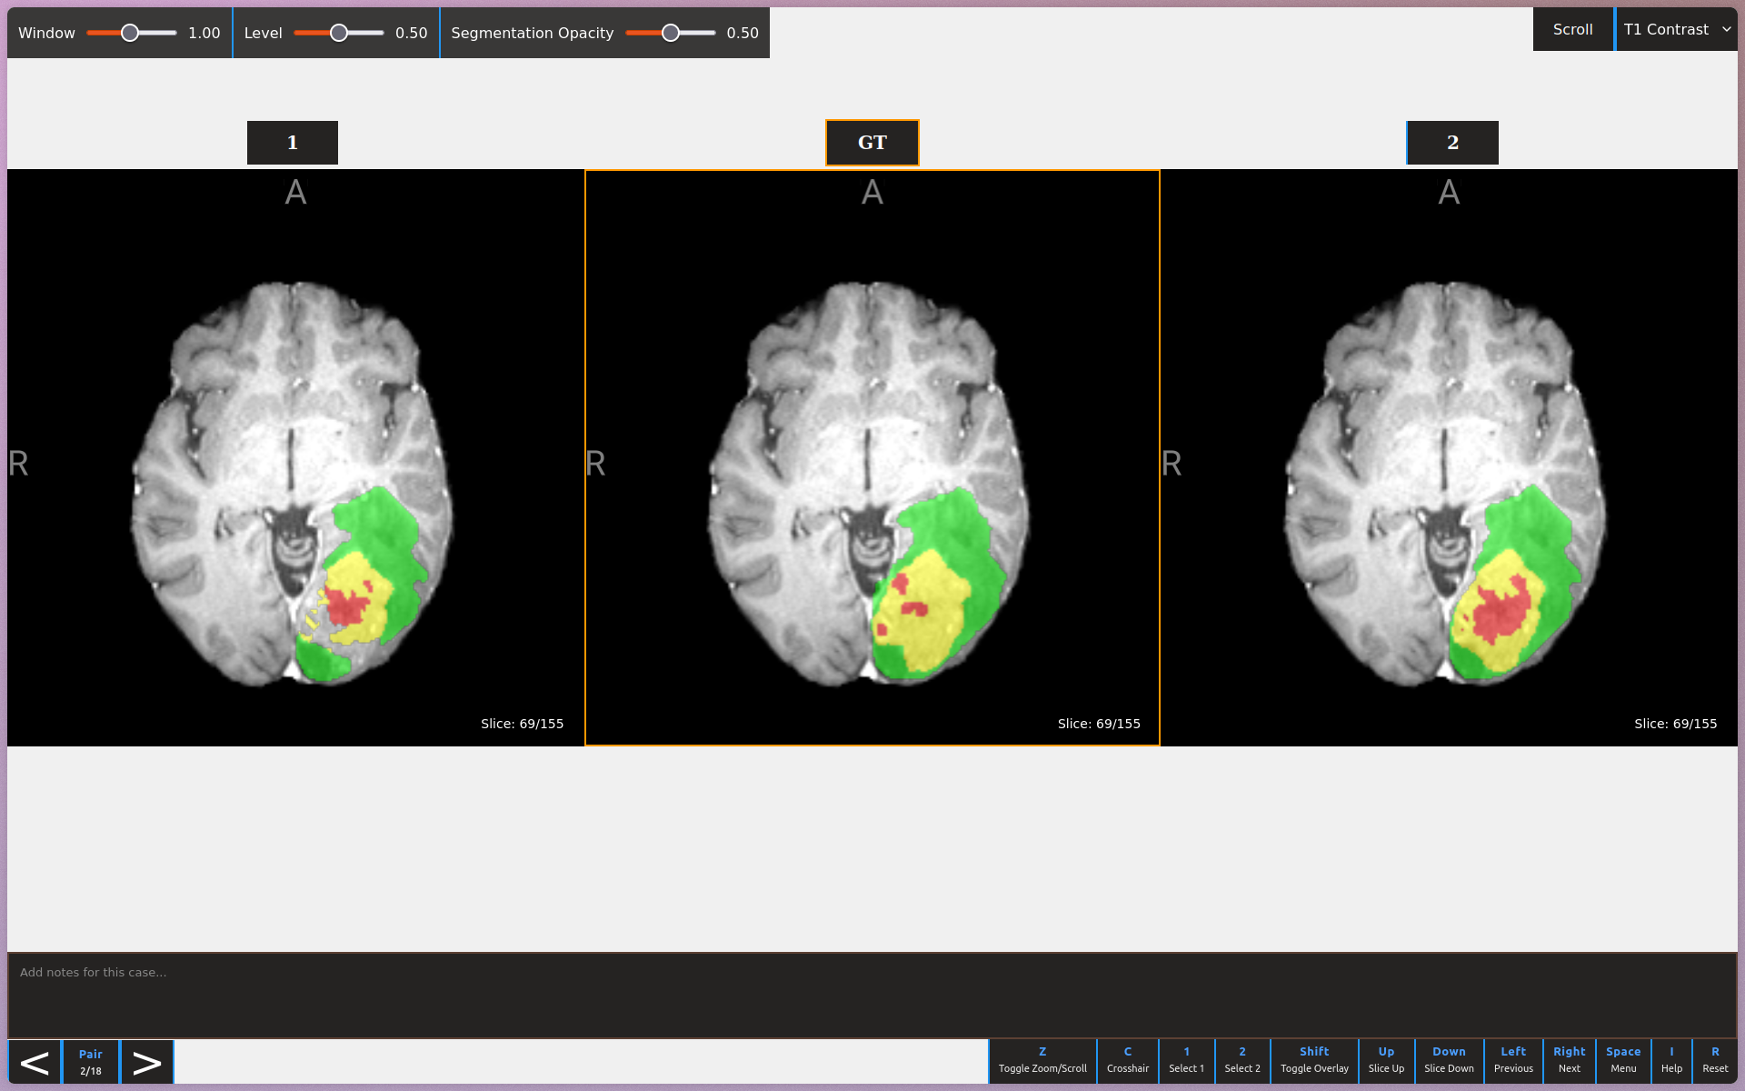Select the GT label tab
Screen dimensions: 1745x1091
click(872, 143)
